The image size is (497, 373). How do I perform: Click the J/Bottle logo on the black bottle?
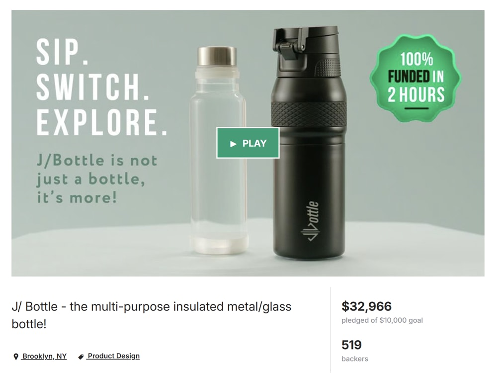310,221
